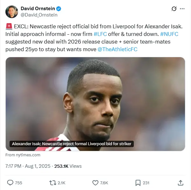Like the post with heart icon
The height and width of the screenshot is (190, 191).
pyautogui.click(x=95, y=183)
